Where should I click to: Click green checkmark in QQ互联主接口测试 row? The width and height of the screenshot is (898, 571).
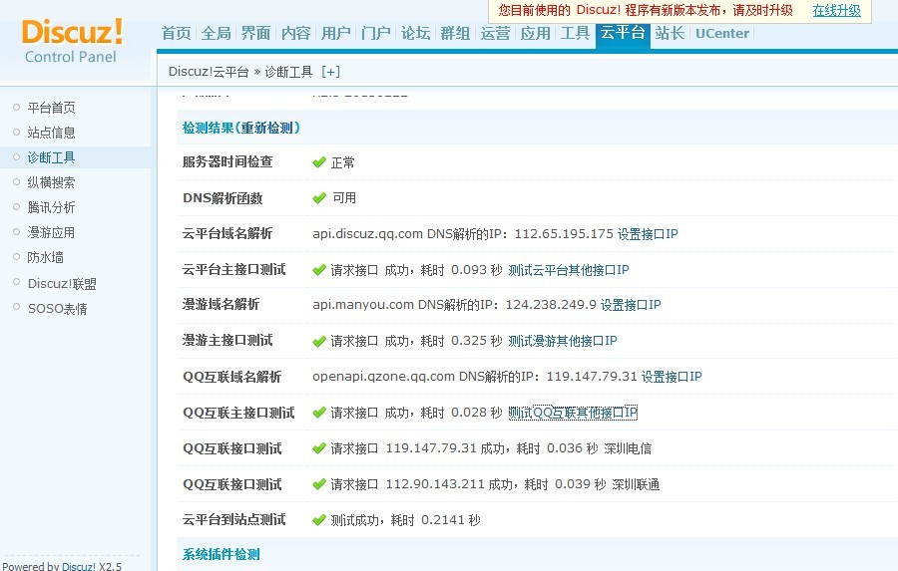[x=319, y=412]
